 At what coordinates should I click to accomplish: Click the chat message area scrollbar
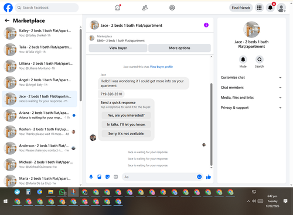[211, 124]
